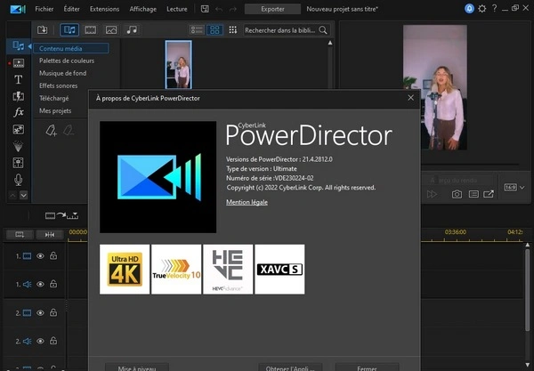
Task: Open the Title room (T icon)
Action: click(18, 79)
